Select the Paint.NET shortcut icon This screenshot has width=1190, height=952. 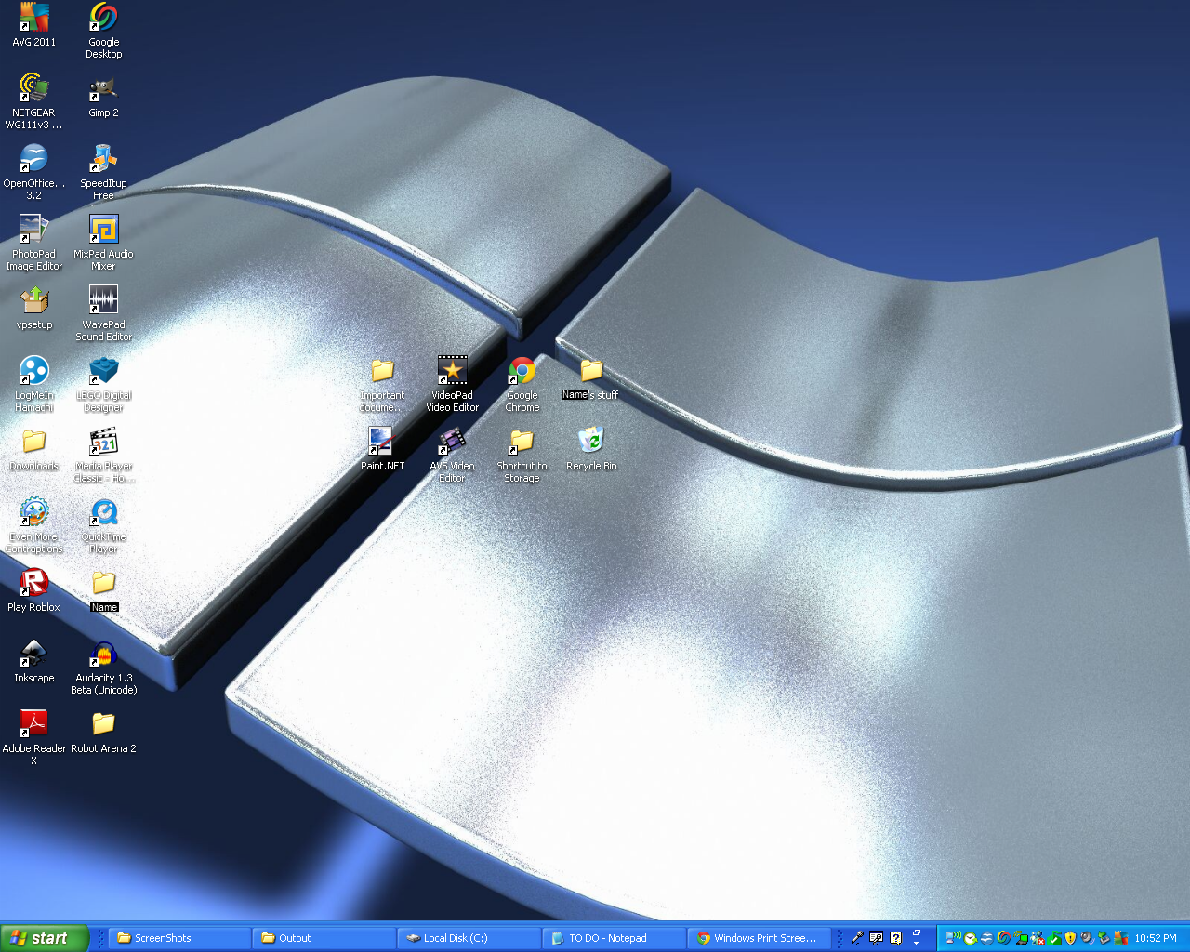[382, 449]
